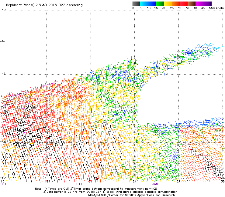Click the magenta 40-45 knots legend swatch

(199, 4)
